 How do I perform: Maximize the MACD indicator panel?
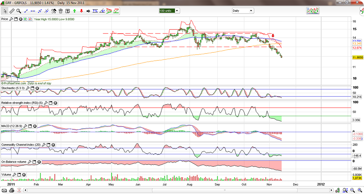[30, 126]
